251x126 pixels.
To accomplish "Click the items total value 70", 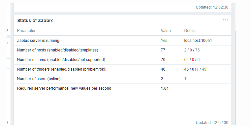I will (x=163, y=60).
